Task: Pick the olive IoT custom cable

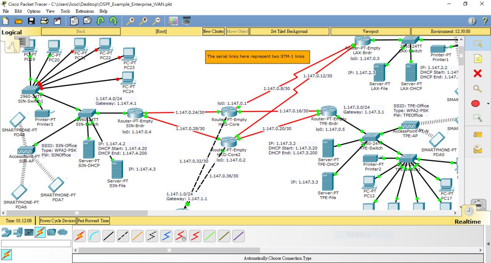Action: [x=224, y=236]
